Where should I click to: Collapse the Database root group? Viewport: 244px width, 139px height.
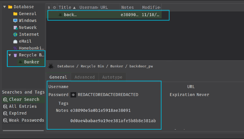pyautogui.click(x=5, y=7)
